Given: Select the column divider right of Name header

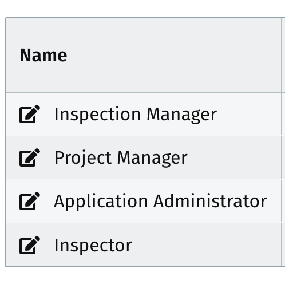Looking at the screenshot, I should (x=282, y=55).
